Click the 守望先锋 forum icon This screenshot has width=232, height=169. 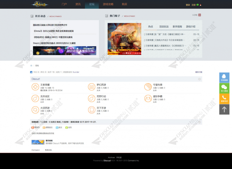(148, 87)
